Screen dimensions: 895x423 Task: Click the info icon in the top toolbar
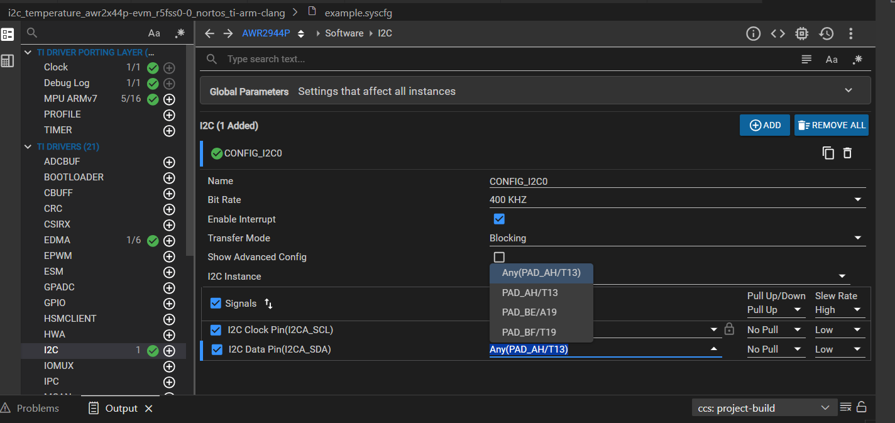[753, 33]
